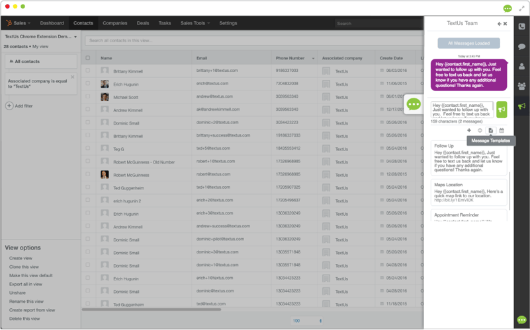This screenshot has height=330, width=530.
Task: Click into the broadcast message text box
Action: pos(462,110)
